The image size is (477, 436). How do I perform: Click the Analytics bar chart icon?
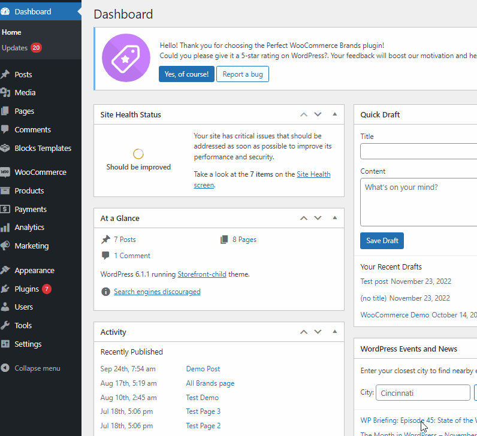click(5, 228)
